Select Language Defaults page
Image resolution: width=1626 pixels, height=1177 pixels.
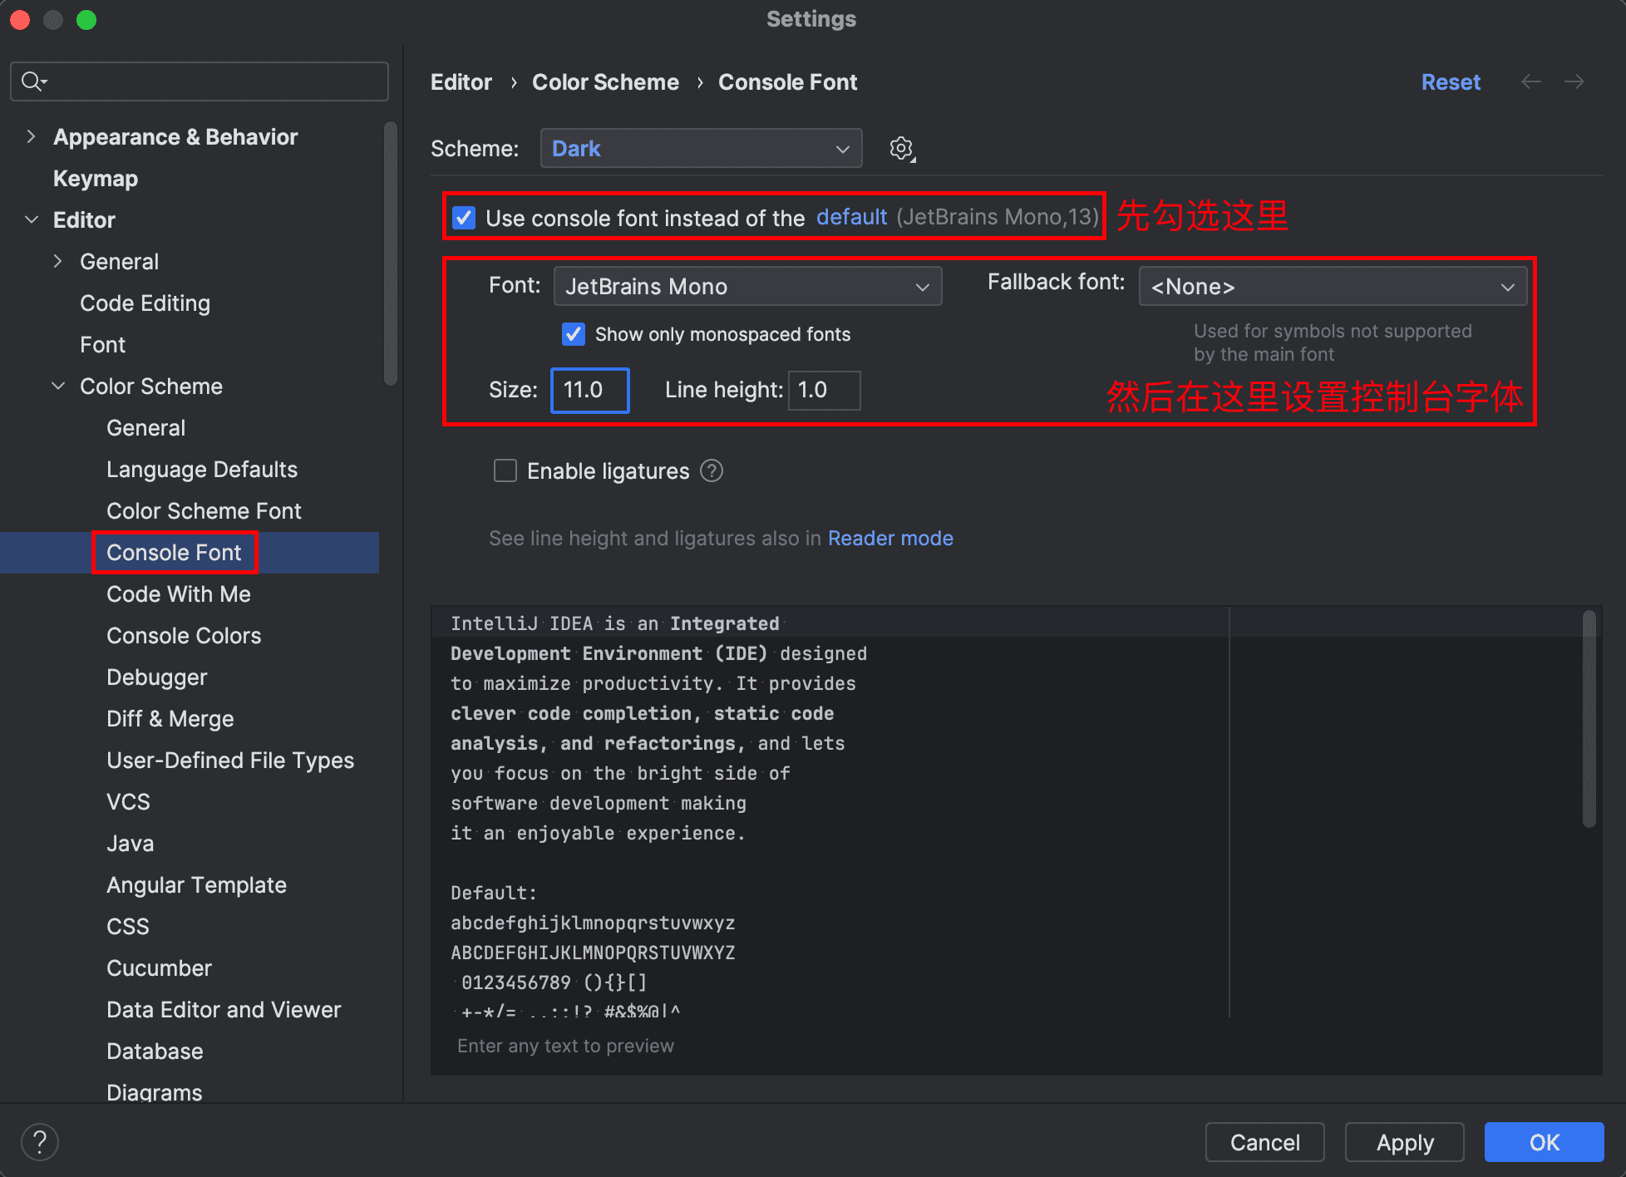(x=202, y=470)
